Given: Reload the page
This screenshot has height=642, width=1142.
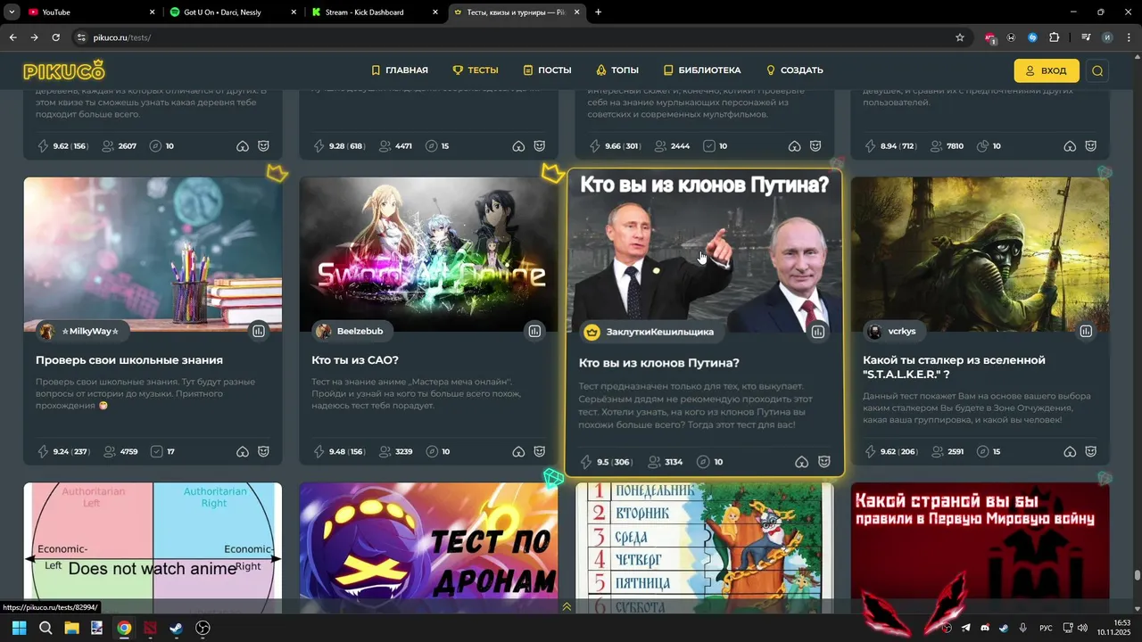Looking at the screenshot, I should (55, 37).
